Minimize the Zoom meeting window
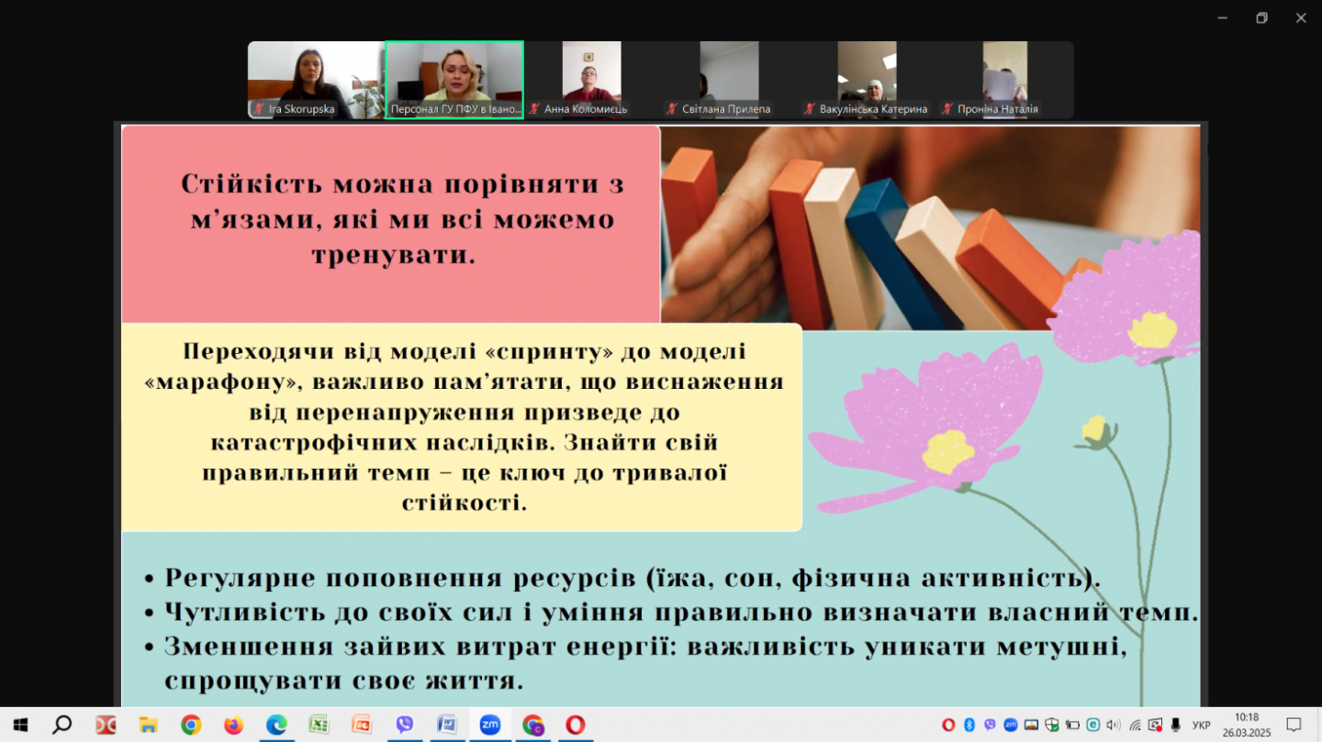The height and width of the screenshot is (742, 1322). click(x=1222, y=17)
